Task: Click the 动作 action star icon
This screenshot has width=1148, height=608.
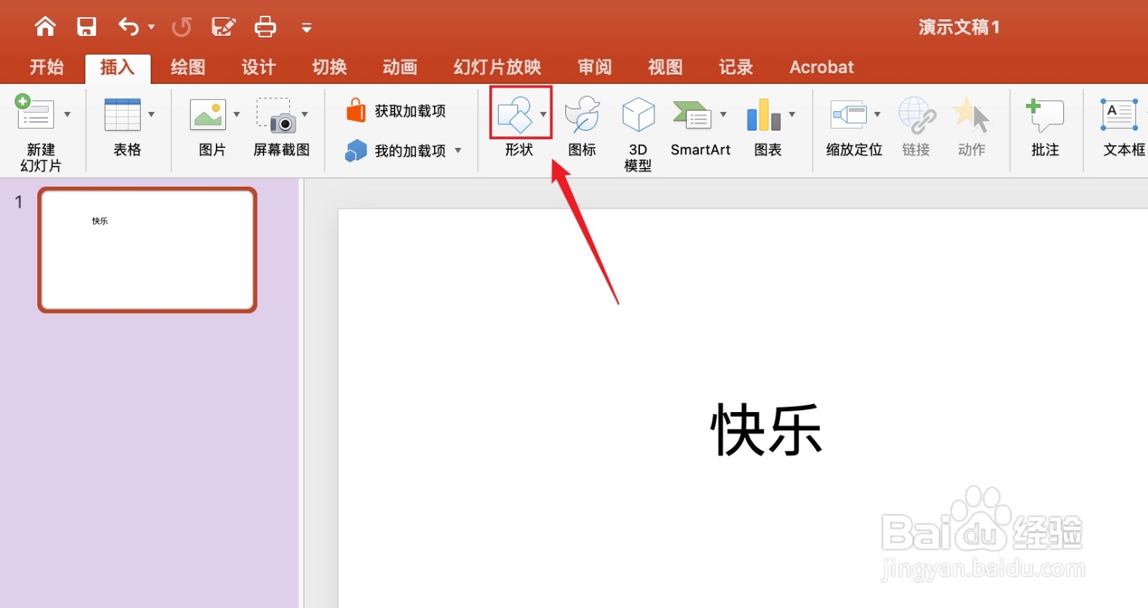Action: tap(971, 115)
